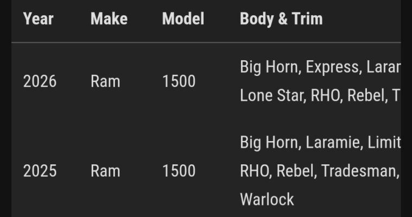The height and width of the screenshot is (217, 412).
Task: Click Ram in the 2025 row
Action: [105, 171]
